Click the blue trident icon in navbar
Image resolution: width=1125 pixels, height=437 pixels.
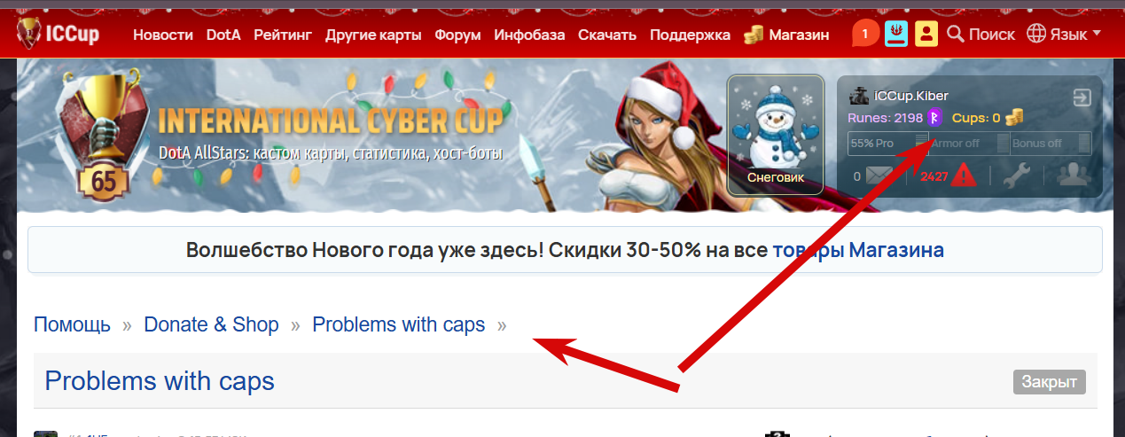tap(896, 35)
